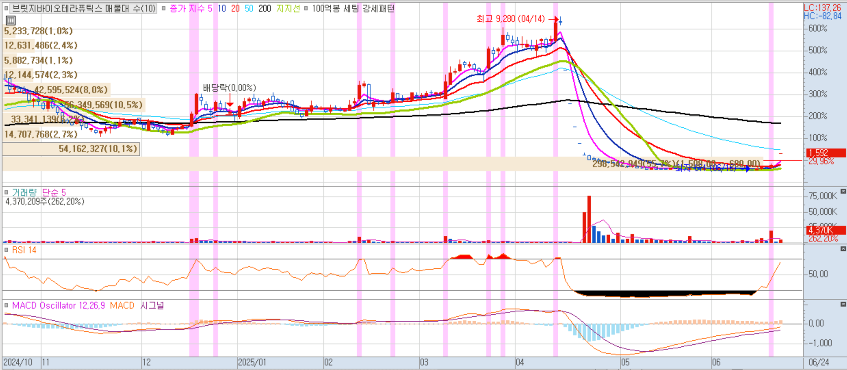Click the 14,707,768(2.7%) volume profile value

tap(41, 134)
